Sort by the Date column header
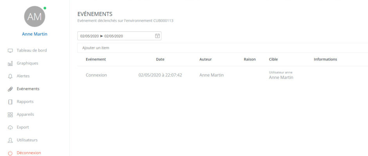Screen dimensions: 368x156 pos(160,59)
